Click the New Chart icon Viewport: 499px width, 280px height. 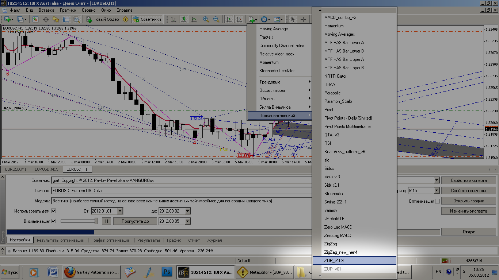[x=7, y=19]
